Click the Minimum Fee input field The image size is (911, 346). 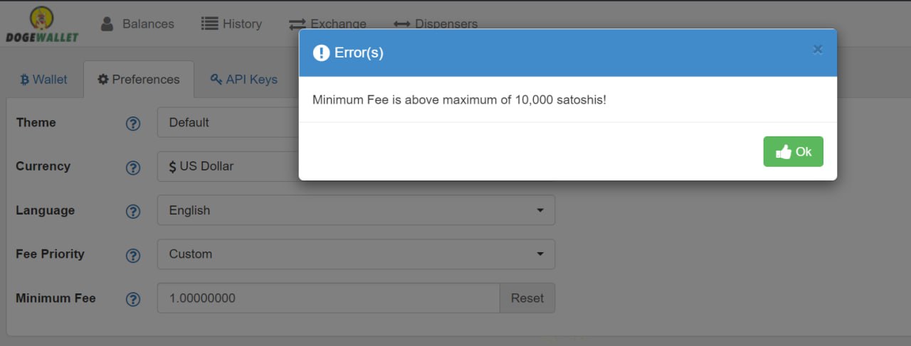click(328, 298)
